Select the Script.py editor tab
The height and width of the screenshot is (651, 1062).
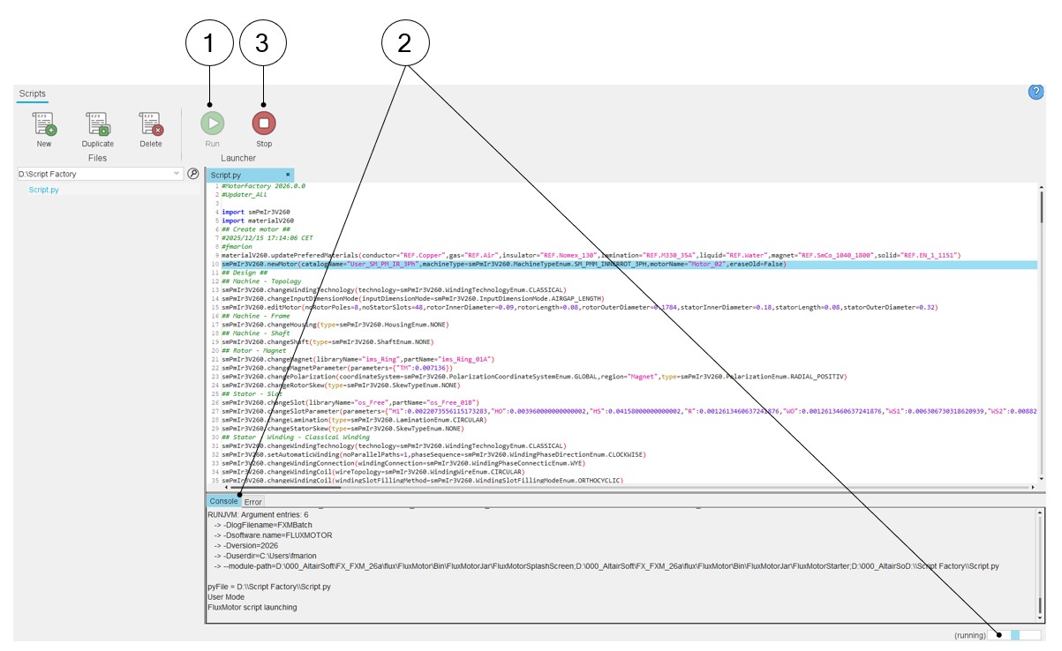[250, 176]
